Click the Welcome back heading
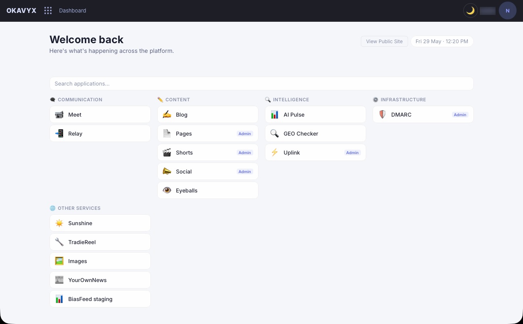 pos(86,40)
